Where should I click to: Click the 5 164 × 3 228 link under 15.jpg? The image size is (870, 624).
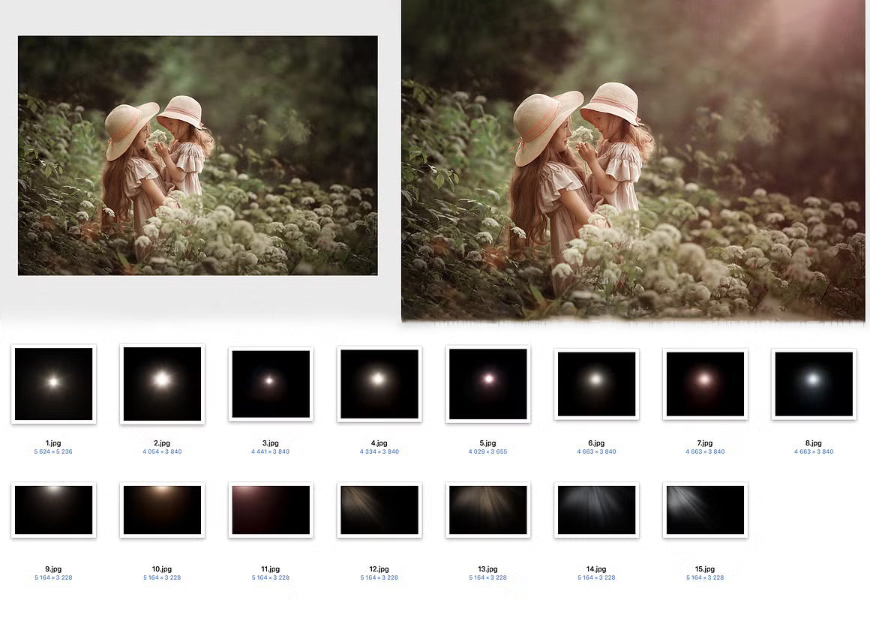(705, 577)
